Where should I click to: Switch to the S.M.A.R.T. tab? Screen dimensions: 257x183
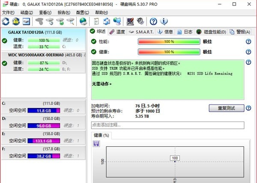(x=141, y=32)
